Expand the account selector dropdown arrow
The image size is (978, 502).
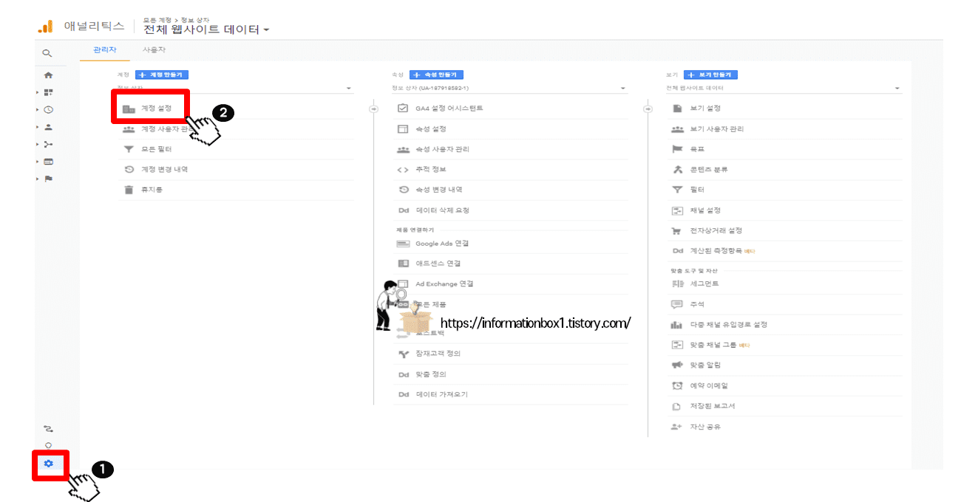[x=347, y=88]
